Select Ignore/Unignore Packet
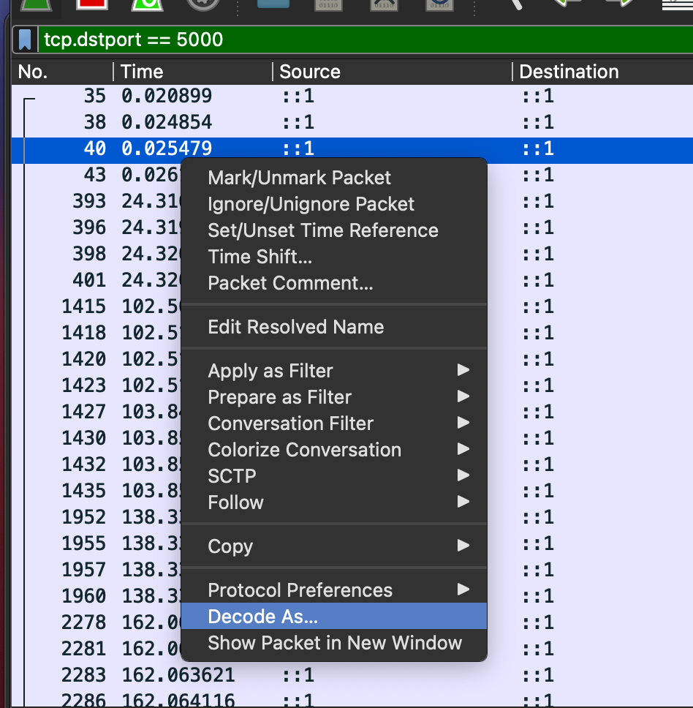This screenshot has width=693, height=708. (311, 204)
